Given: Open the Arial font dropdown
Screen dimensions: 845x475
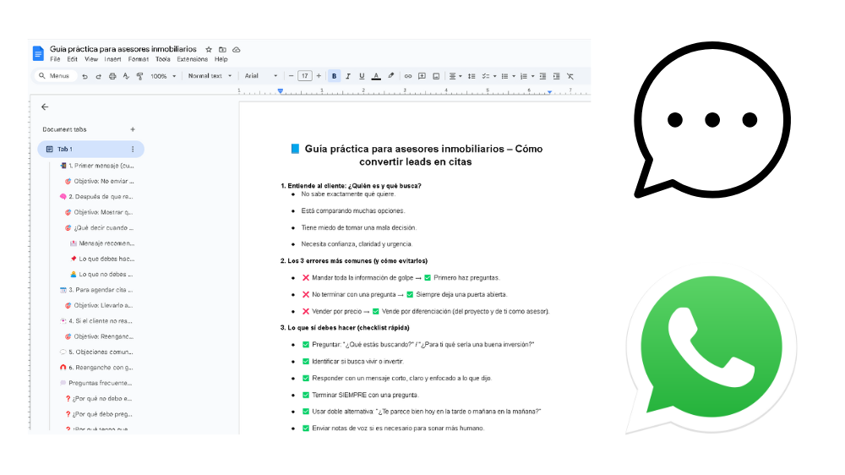Looking at the screenshot, I should (261, 76).
